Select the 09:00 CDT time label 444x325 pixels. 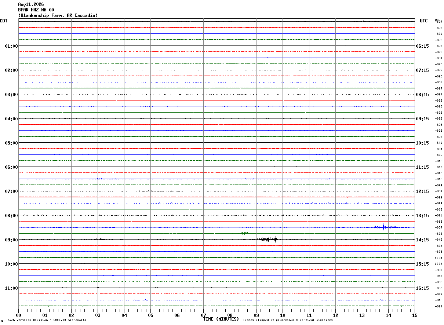11,240
